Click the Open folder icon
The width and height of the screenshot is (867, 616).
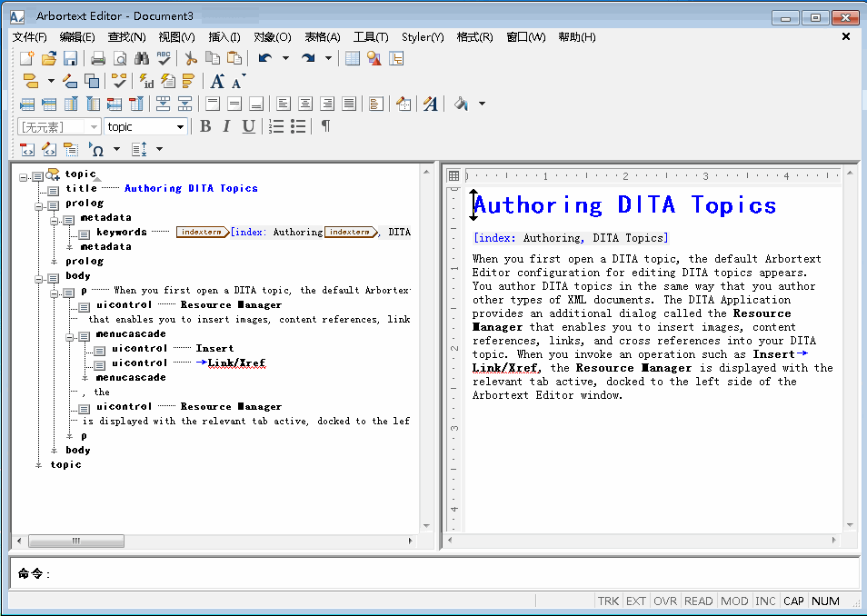pyautogui.click(x=49, y=58)
